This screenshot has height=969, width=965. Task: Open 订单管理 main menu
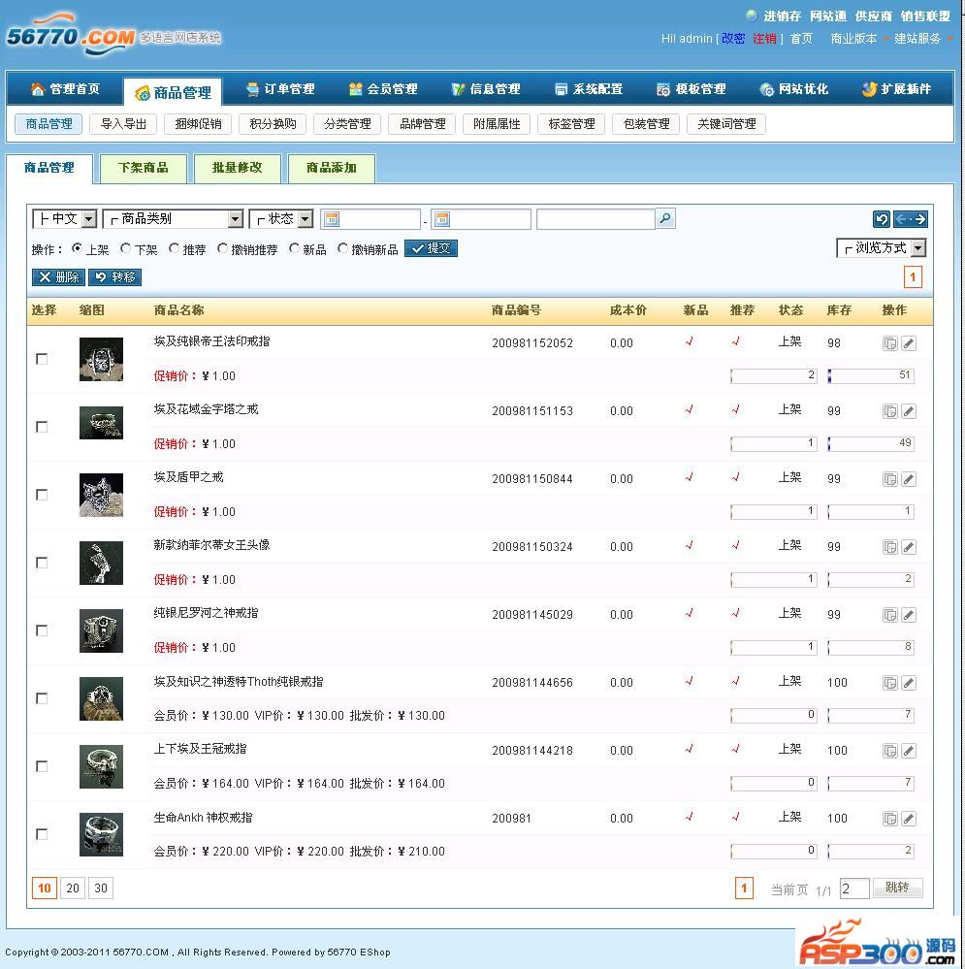pyautogui.click(x=281, y=89)
